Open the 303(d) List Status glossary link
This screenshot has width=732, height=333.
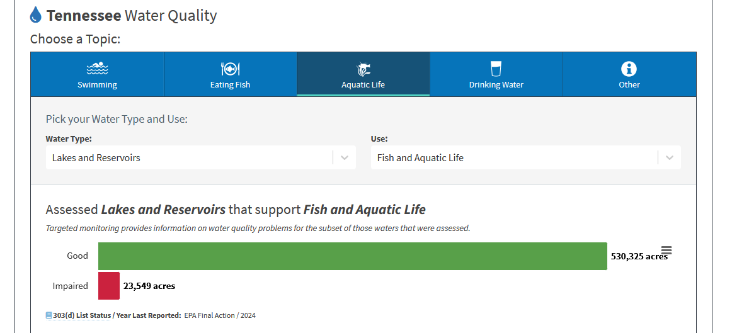point(117,315)
